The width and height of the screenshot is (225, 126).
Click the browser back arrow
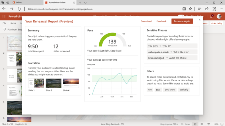tap(4, 9)
